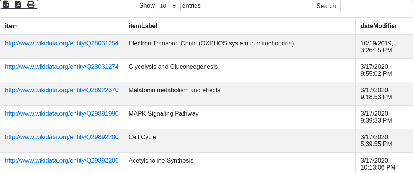Open Wikidata entity Q28031274 link
The image size is (413, 173).
[x=62, y=67]
